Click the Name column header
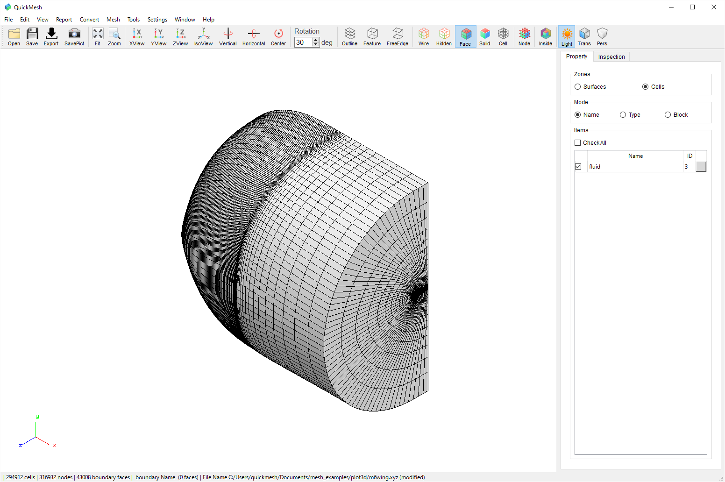725x482 pixels. 635,156
